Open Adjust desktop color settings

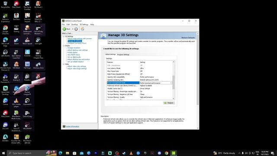[77, 50]
